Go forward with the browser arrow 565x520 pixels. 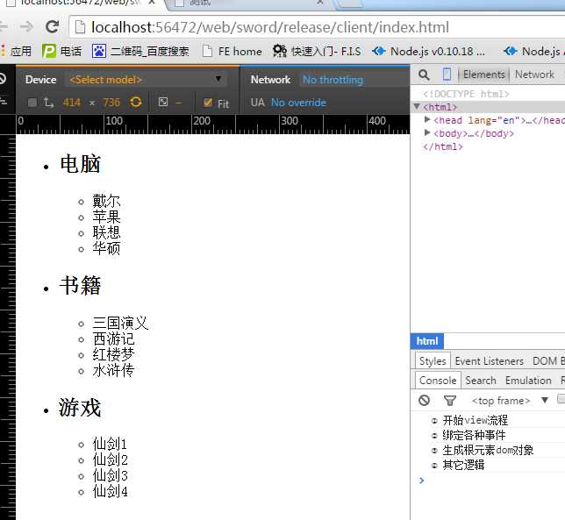26,26
